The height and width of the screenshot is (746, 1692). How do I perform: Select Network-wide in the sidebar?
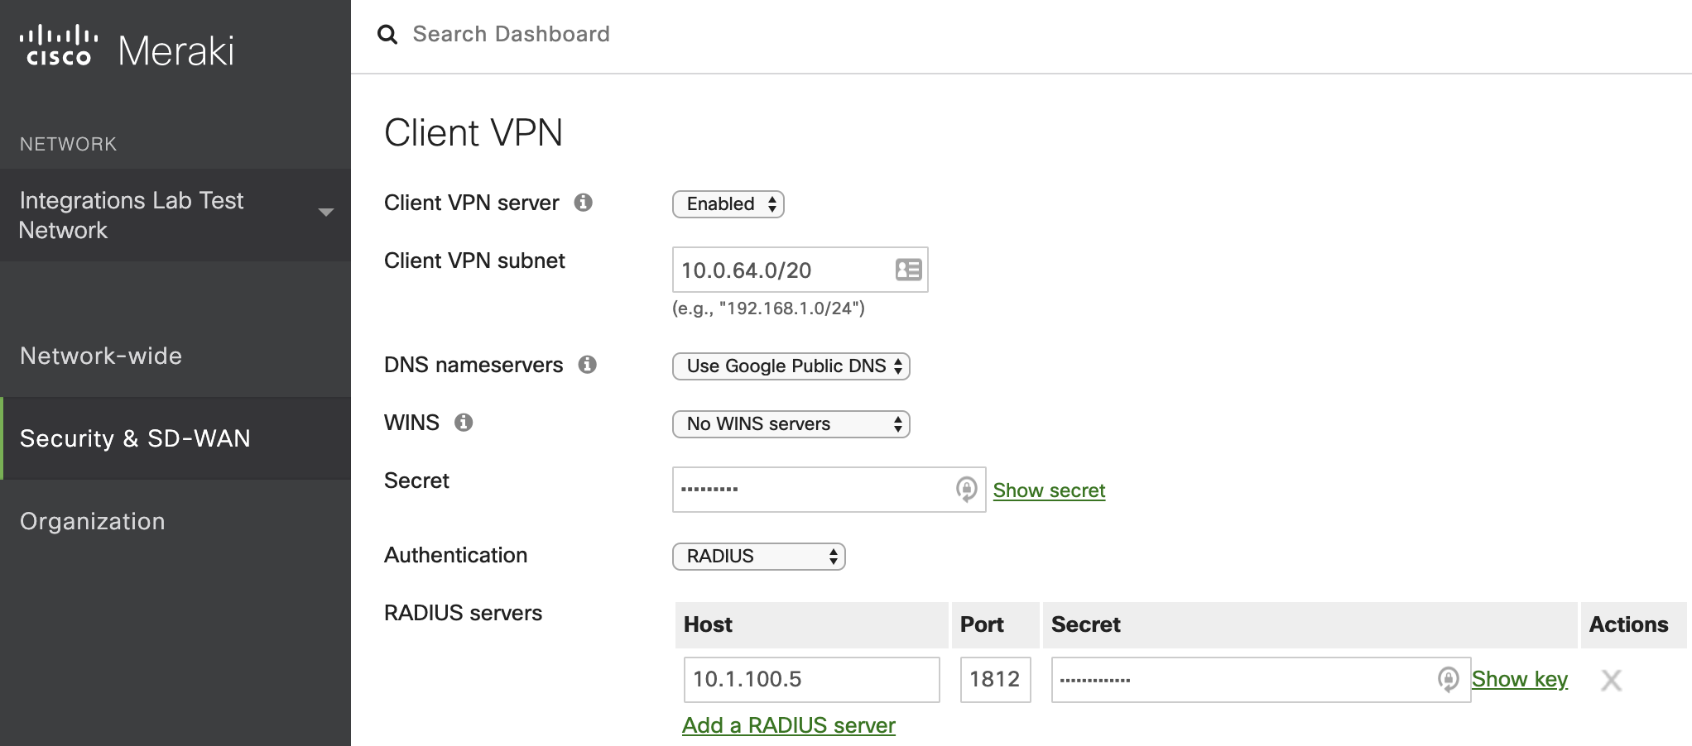coord(101,356)
